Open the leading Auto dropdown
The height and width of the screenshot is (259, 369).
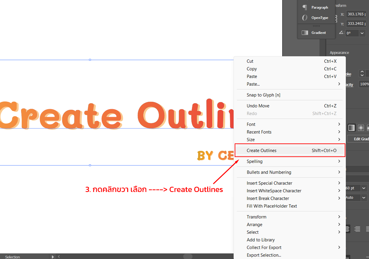(364, 197)
